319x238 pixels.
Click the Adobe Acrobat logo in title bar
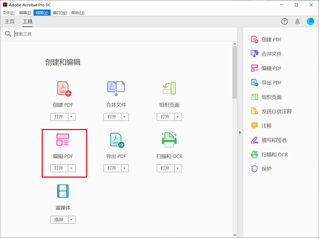(5, 4)
